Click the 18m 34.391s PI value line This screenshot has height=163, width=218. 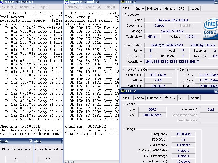coord(95,119)
